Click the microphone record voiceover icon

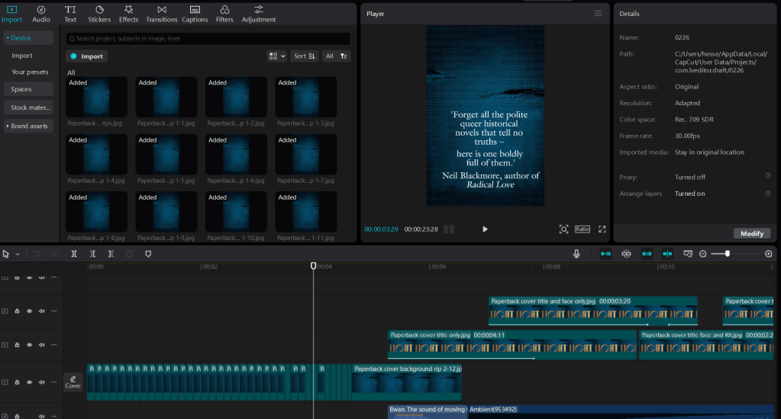click(577, 254)
